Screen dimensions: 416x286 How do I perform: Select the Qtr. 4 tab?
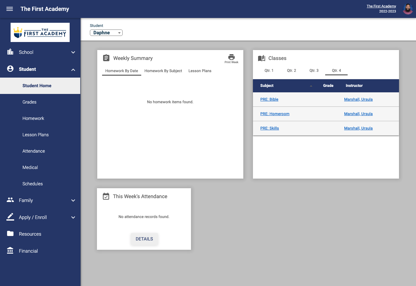[336, 71]
